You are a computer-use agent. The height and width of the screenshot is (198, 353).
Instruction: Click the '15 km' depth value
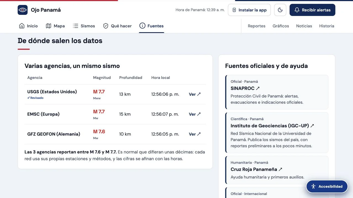[x=125, y=114]
